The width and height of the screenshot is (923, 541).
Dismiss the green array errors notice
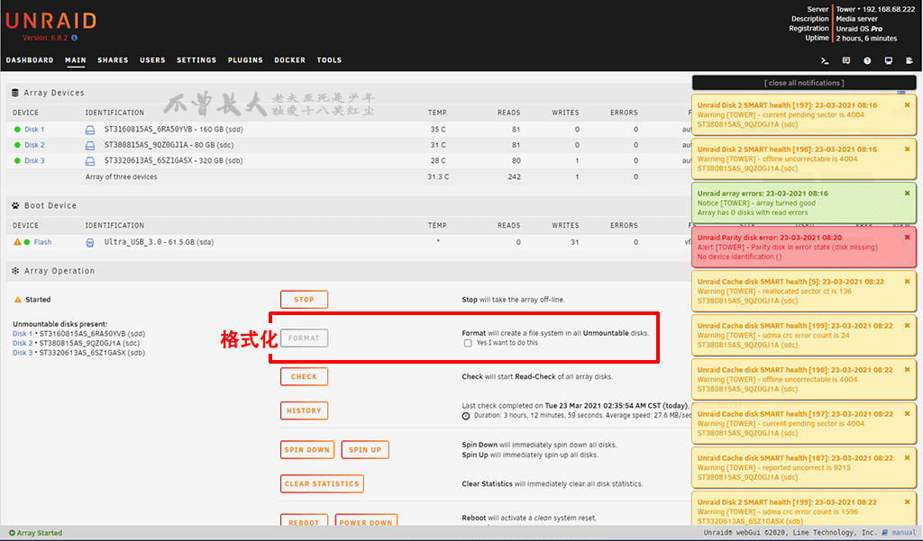pyautogui.click(x=907, y=194)
